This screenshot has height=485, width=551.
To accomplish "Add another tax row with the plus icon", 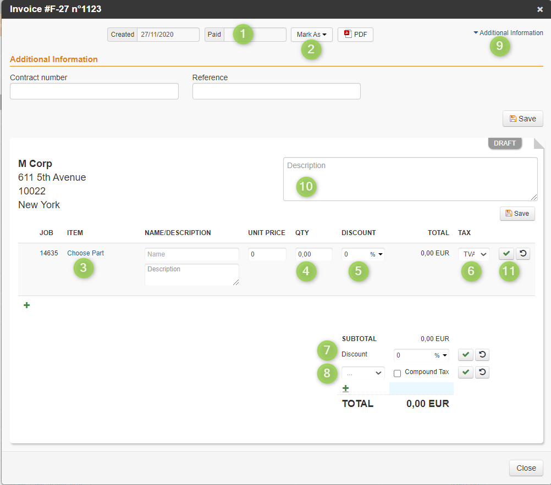I will click(x=345, y=388).
